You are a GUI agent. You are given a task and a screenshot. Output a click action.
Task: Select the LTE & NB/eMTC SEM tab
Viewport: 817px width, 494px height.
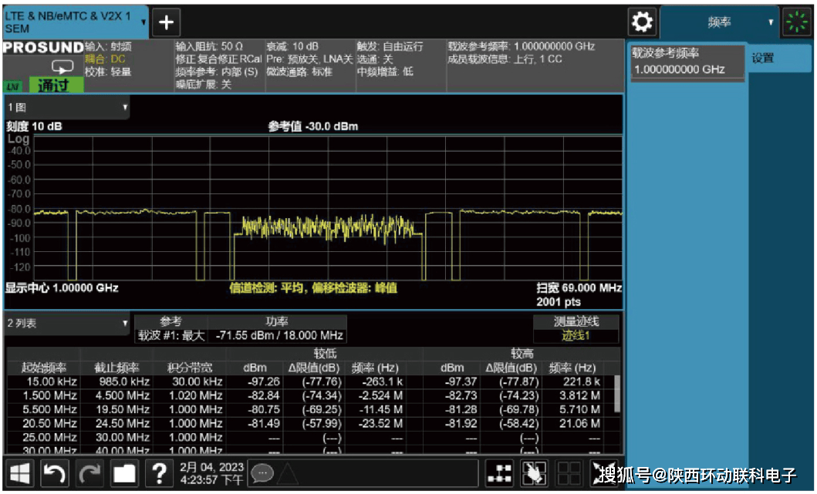point(75,22)
